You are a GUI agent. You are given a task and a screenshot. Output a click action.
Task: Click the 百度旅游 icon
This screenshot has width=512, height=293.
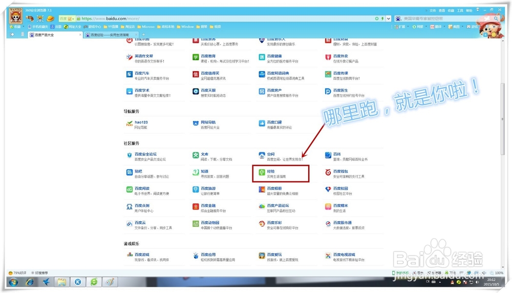196,190
